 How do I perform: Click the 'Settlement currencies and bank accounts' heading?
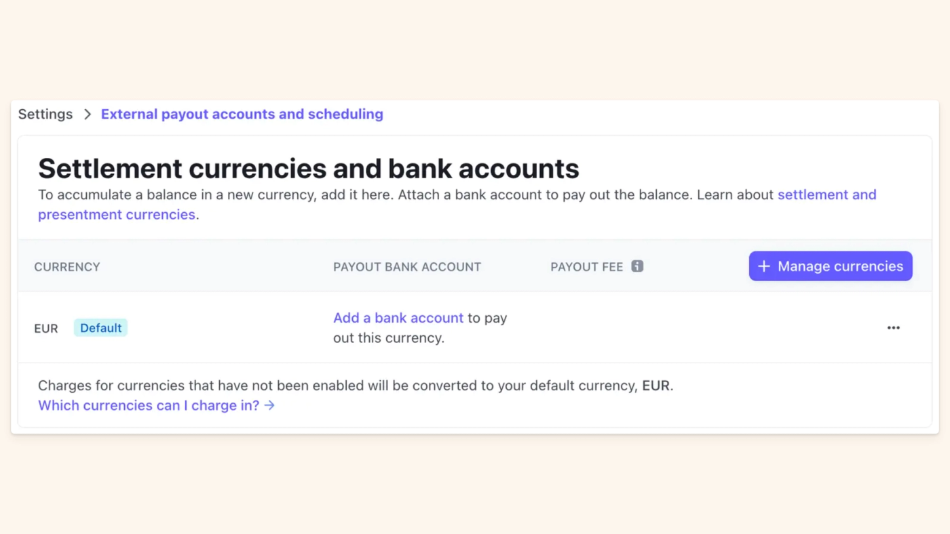pyautogui.click(x=308, y=168)
